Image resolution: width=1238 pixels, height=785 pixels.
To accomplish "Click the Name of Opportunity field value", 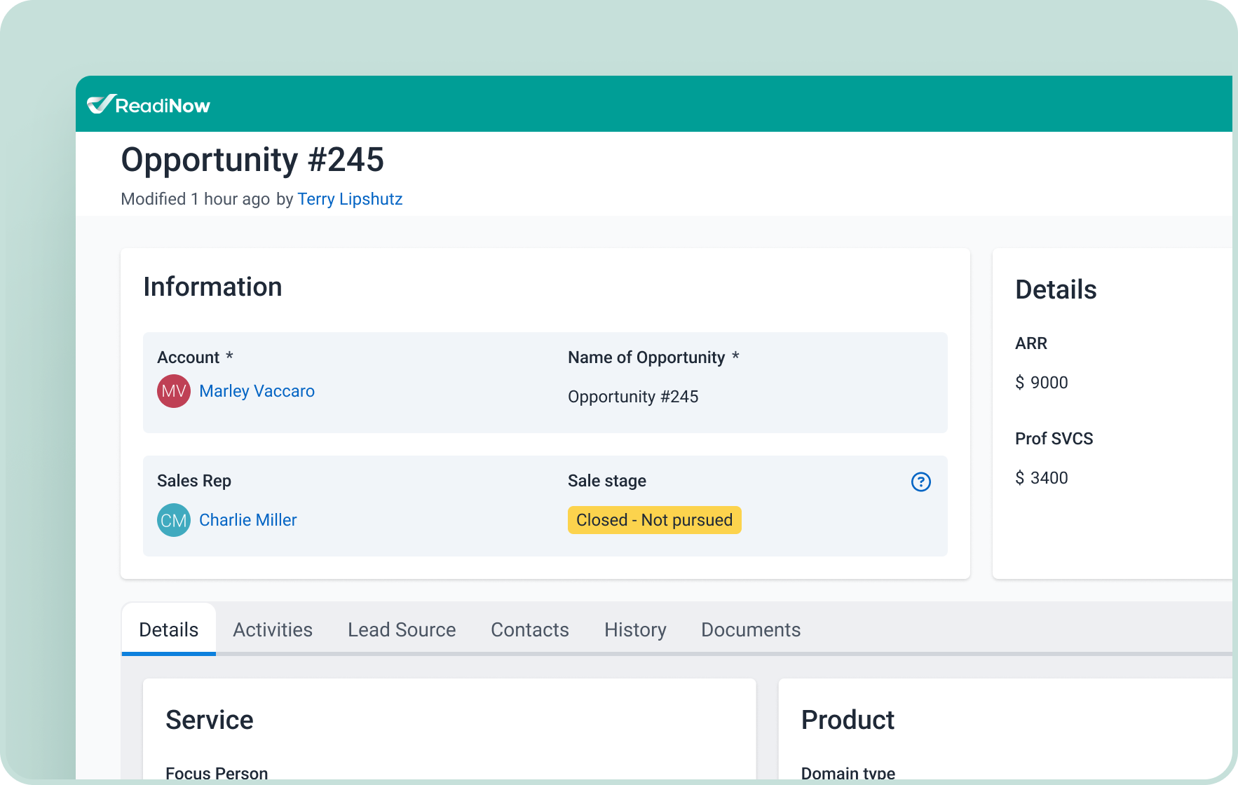I will coord(633,397).
